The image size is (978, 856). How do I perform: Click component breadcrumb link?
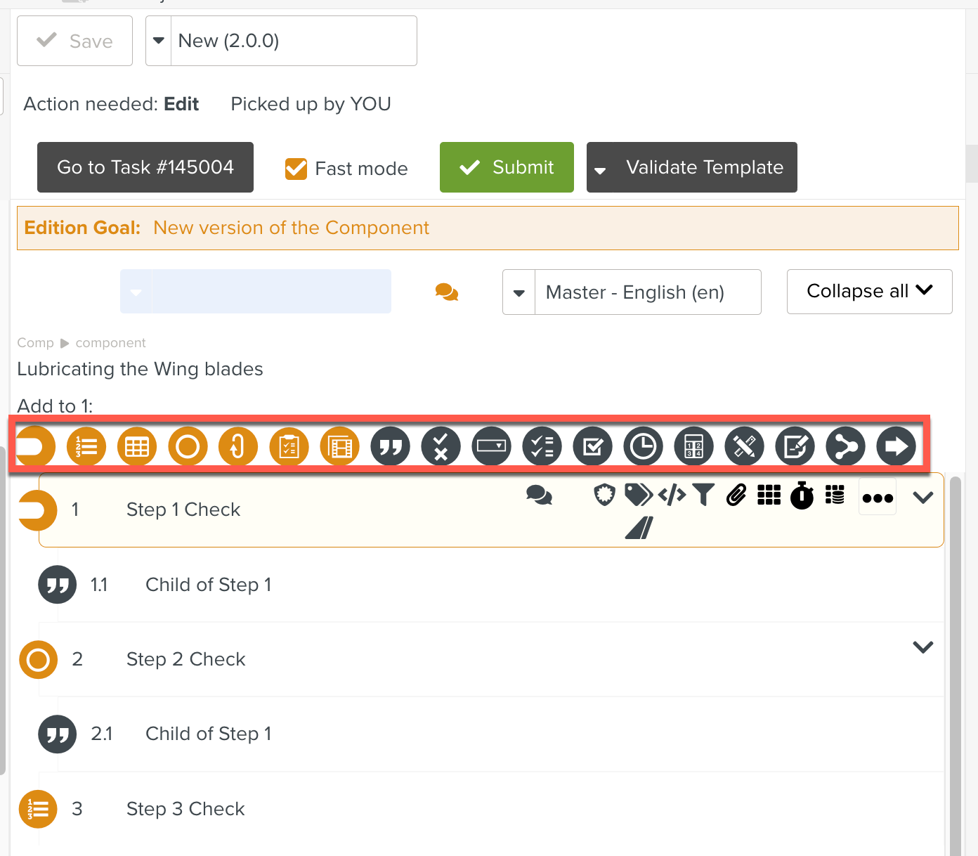click(x=111, y=343)
